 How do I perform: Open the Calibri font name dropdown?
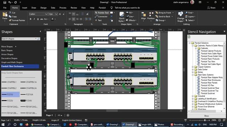[46, 14]
